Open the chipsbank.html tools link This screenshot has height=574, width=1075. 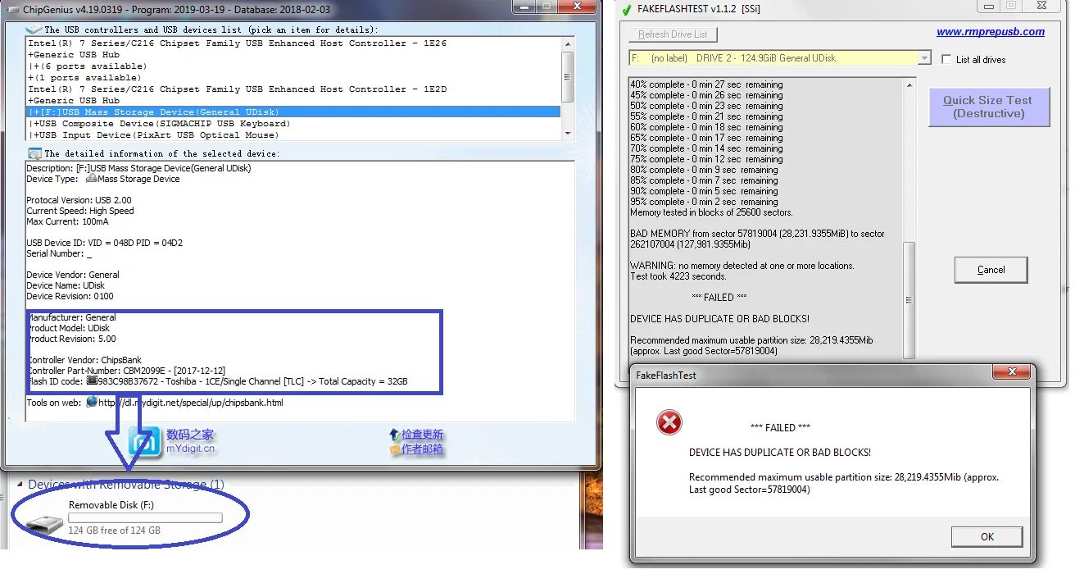coord(191,403)
